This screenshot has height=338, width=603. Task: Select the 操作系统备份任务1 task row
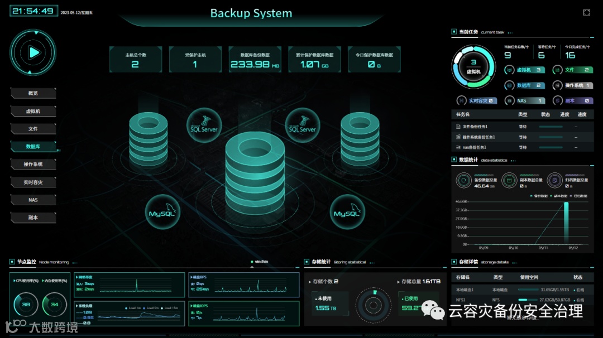[522, 137]
